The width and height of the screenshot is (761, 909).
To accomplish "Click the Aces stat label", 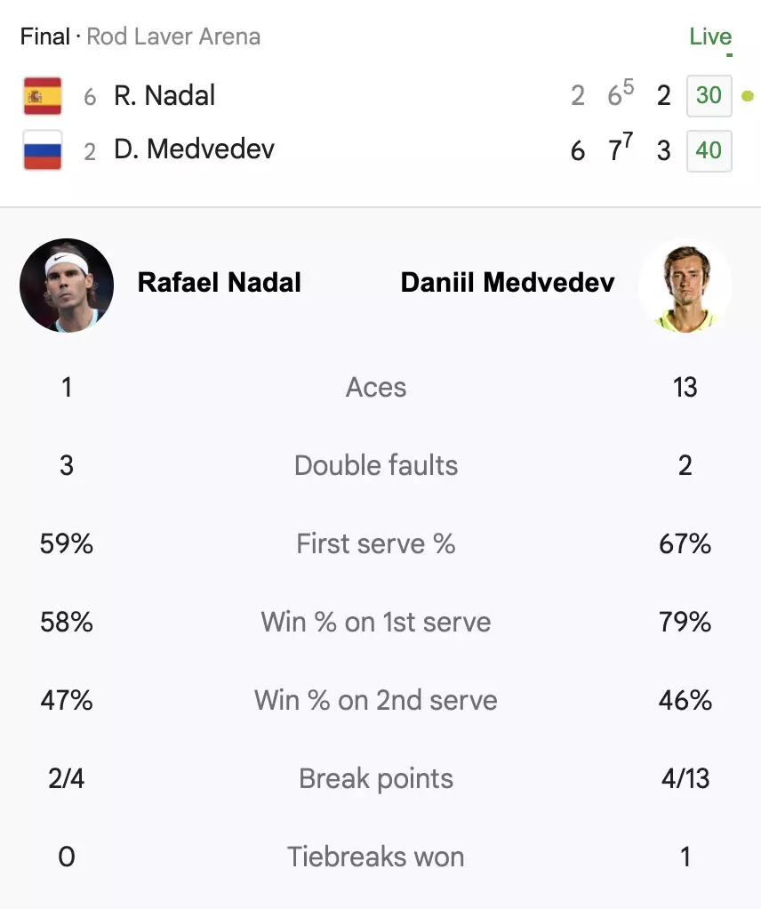I will coord(376,388).
